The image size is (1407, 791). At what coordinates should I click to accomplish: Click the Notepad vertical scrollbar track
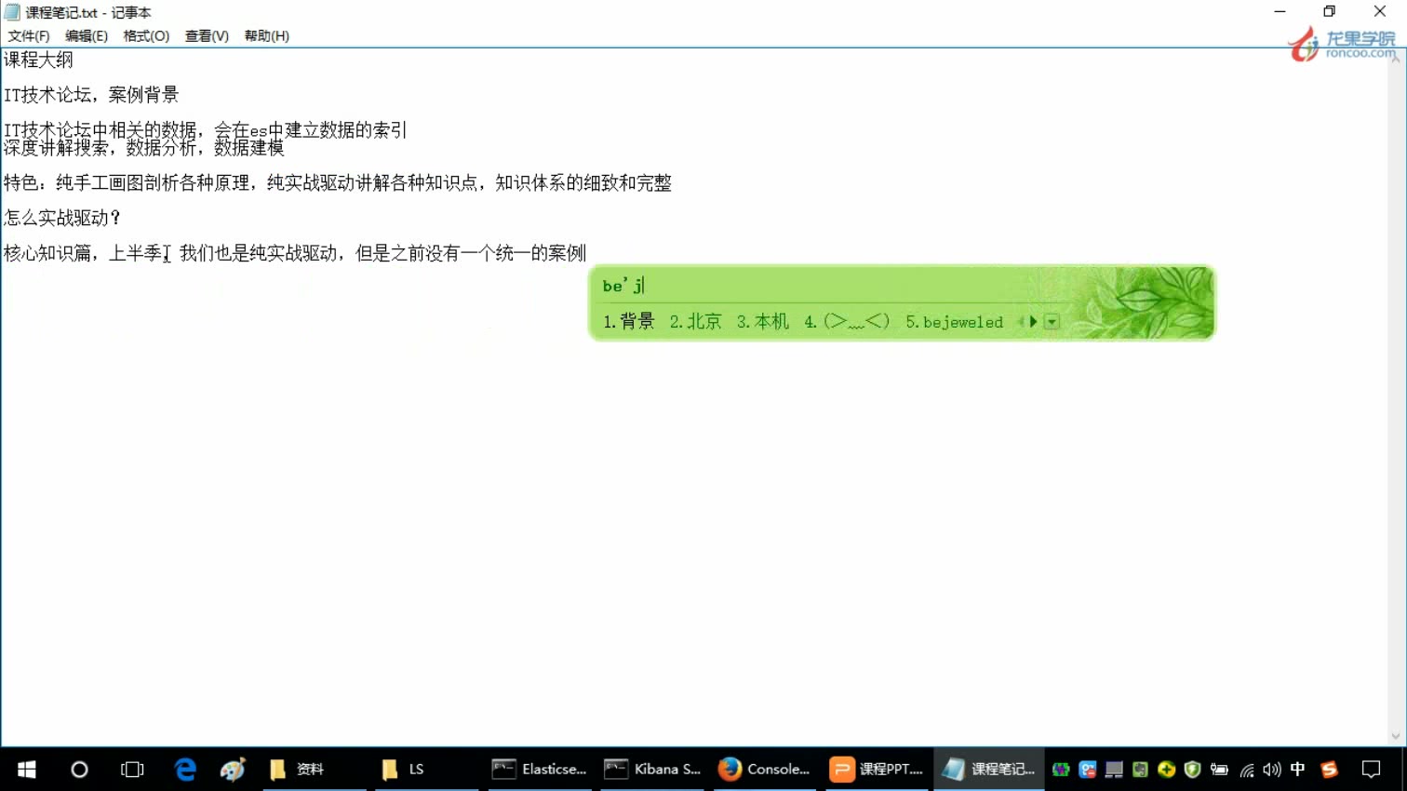(1395, 396)
